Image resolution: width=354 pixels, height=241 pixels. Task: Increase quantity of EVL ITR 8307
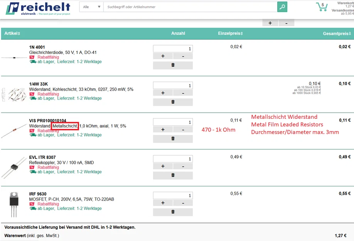pos(163,166)
